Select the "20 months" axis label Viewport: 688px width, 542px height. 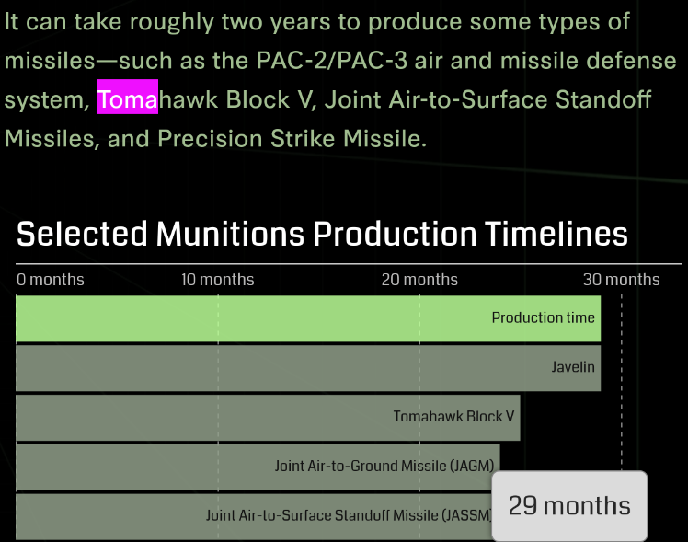pyautogui.click(x=419, y=280)
